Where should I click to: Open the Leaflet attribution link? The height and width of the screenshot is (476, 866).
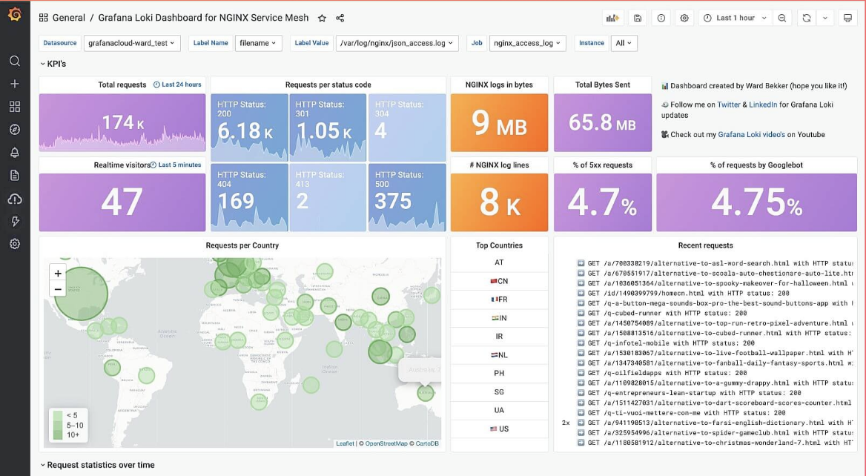[346, 443]
